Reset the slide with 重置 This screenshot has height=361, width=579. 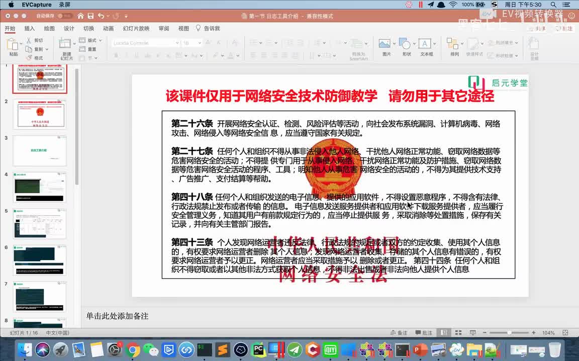pos(88,49)
